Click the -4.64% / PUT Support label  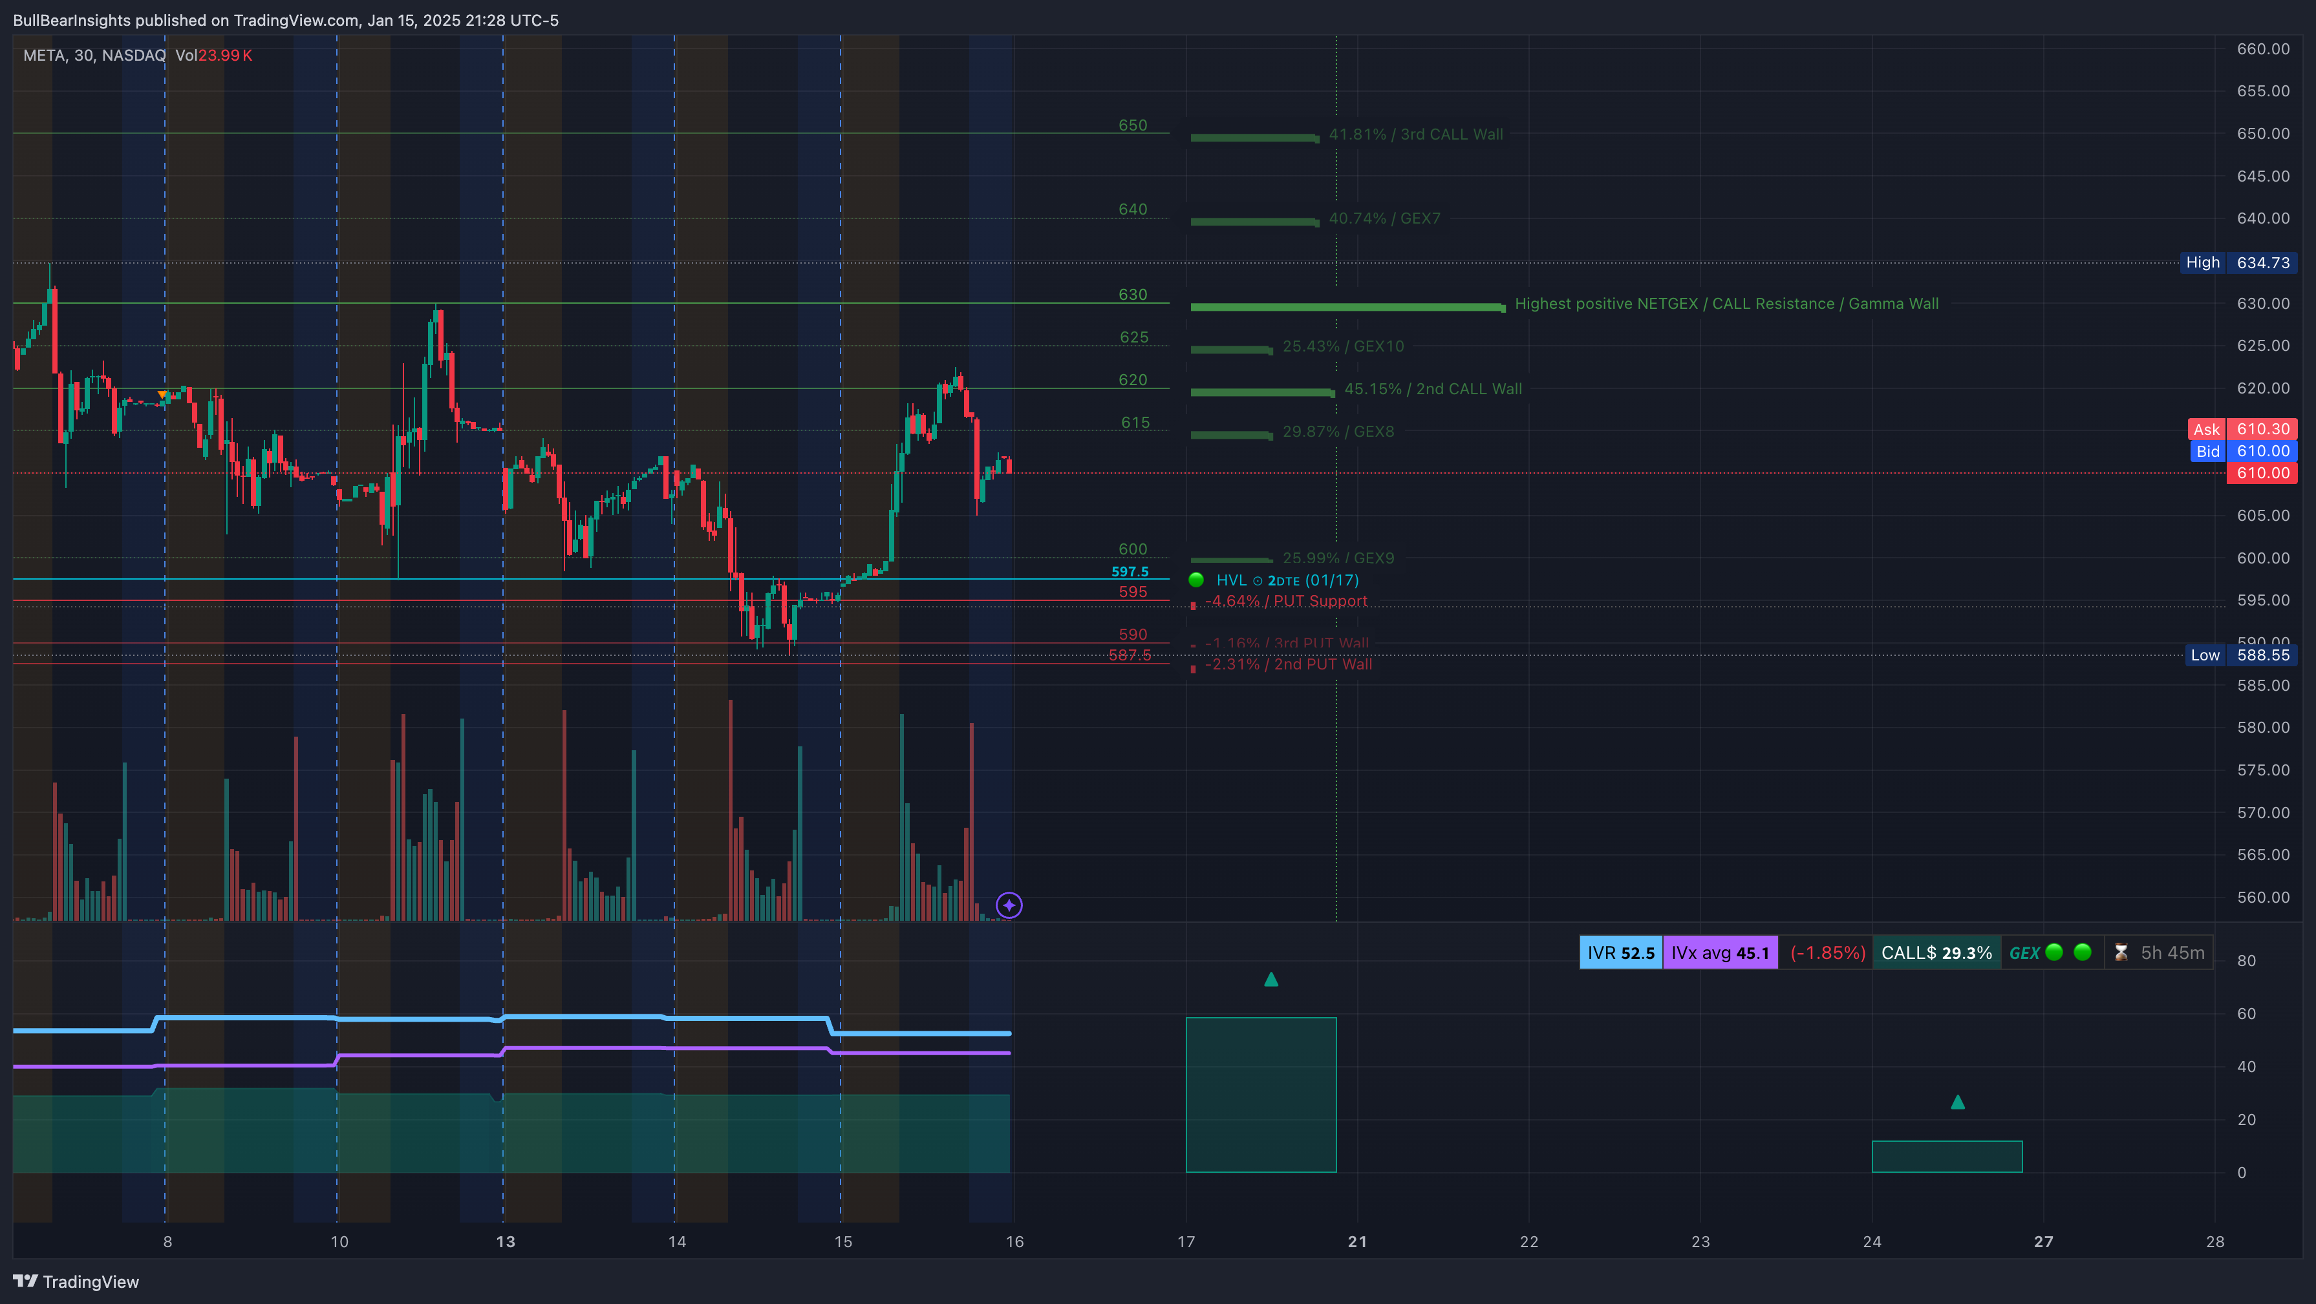(1285, 601)
